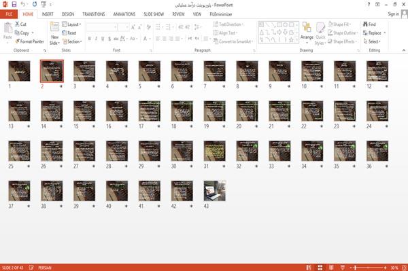Open Text Direction dropdown
Image resolution: width=408 pixels, height=271 pixels.
click(228, 24)
